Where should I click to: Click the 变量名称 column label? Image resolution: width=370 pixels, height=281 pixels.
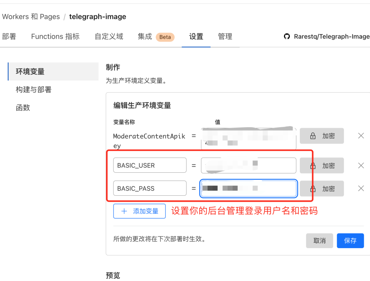124,122
